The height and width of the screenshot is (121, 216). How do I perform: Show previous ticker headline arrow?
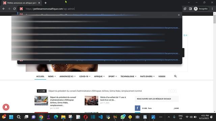point(170,91)
